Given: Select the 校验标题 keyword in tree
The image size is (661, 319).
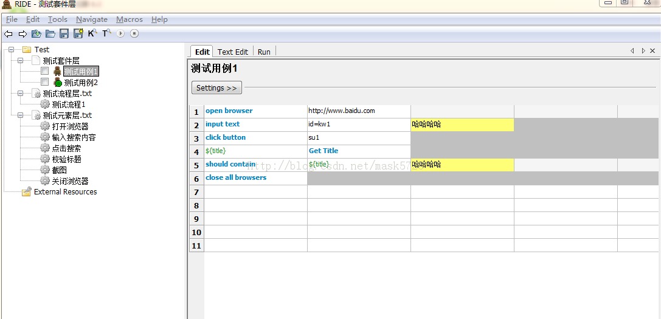Looking at the screenshot, I should tap(67, 159).
